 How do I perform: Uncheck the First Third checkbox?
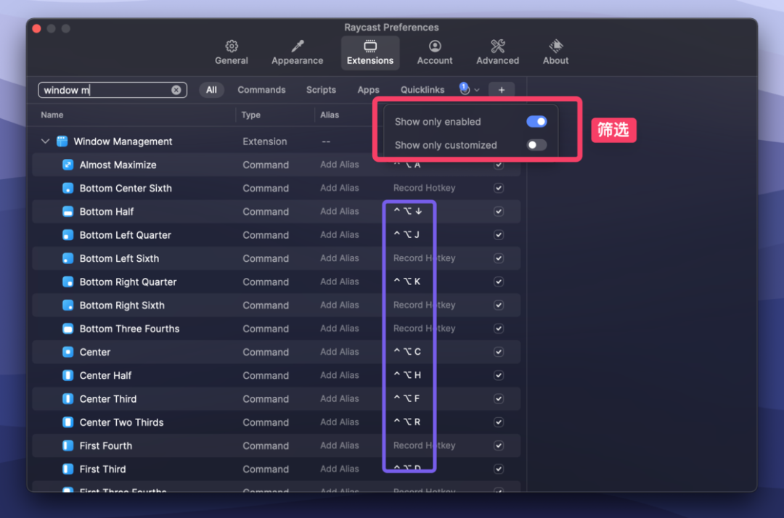(499, 469)
